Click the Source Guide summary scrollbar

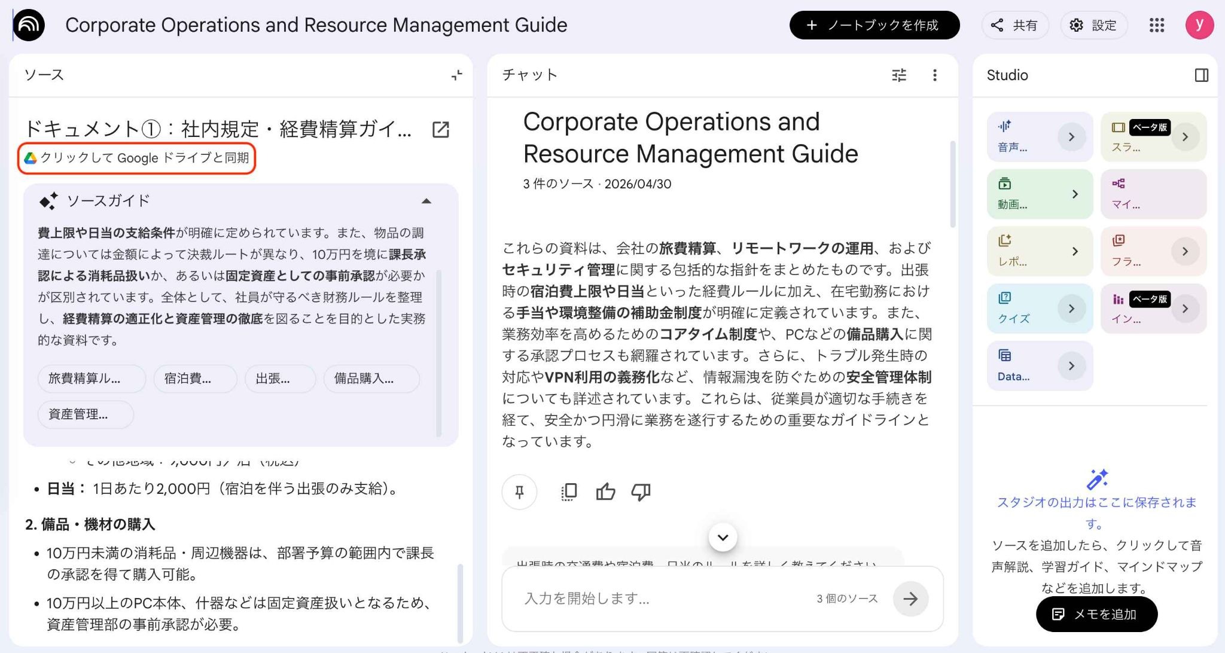[439, 353]
